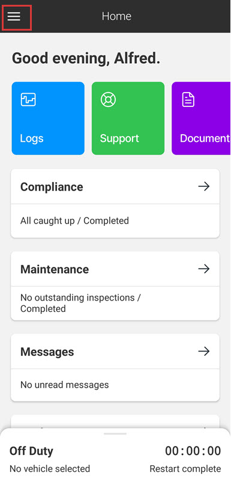
Task: Tap the Support lifebuoy icon
Action: (x=108, y=100)
